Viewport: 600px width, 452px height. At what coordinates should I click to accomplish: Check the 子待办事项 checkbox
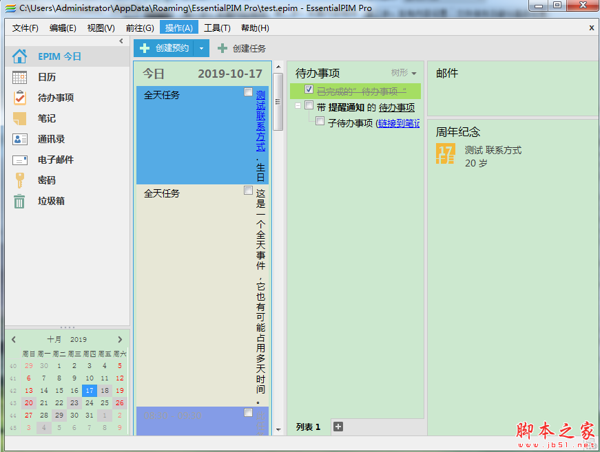[x=320, y=121]
